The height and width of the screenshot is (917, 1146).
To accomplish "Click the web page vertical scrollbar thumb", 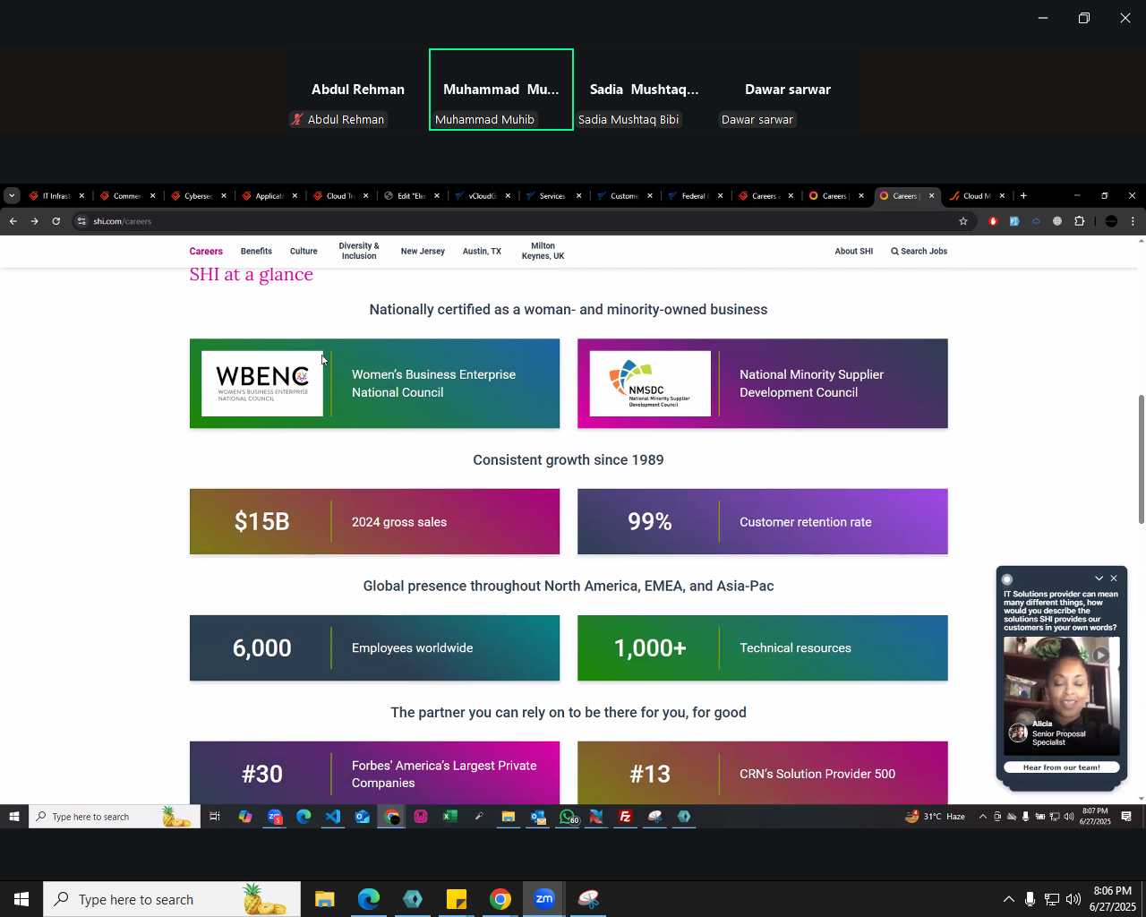I will click(x=1141, y=458).
